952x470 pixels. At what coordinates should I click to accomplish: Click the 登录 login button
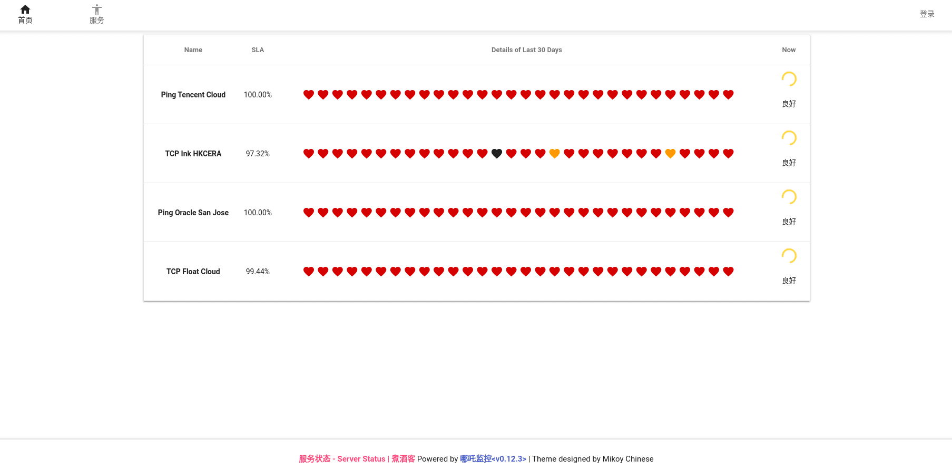pyautogui.click(x=927, y=14)
